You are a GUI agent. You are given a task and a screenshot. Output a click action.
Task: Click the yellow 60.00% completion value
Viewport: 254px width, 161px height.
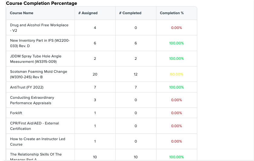(x=176, y=74)
